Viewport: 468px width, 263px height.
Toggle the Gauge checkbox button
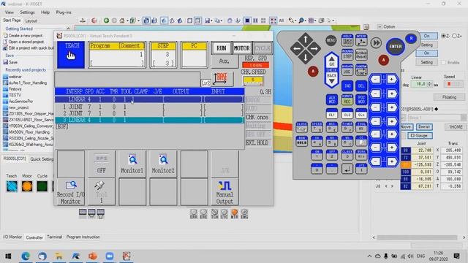tap(420, 136)
